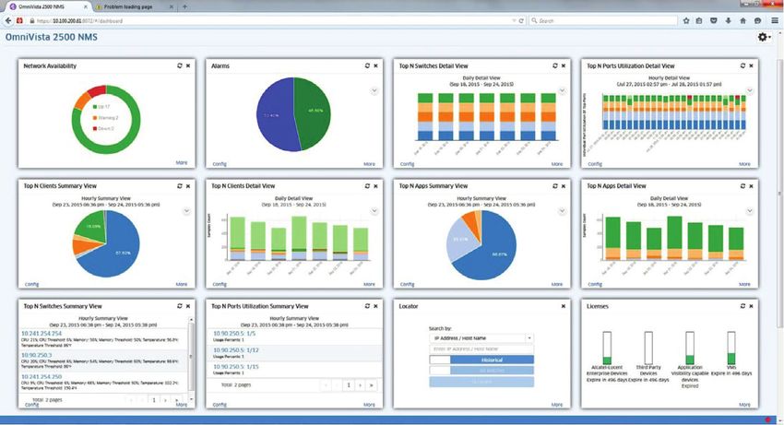Open a new browser tab with plus
This screenshot has width=784, height=425.
coord(184,7)
